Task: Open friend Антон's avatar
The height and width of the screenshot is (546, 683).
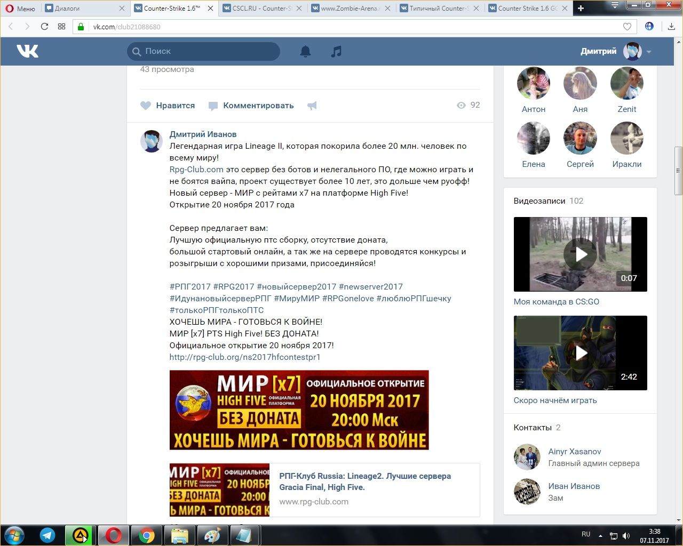Action: point(534,83)
